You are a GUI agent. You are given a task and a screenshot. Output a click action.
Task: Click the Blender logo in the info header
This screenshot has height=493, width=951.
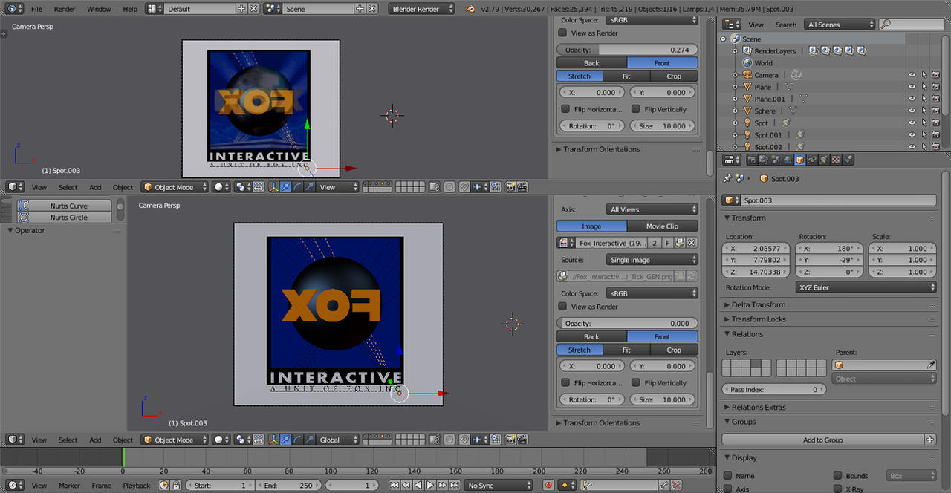471,9
